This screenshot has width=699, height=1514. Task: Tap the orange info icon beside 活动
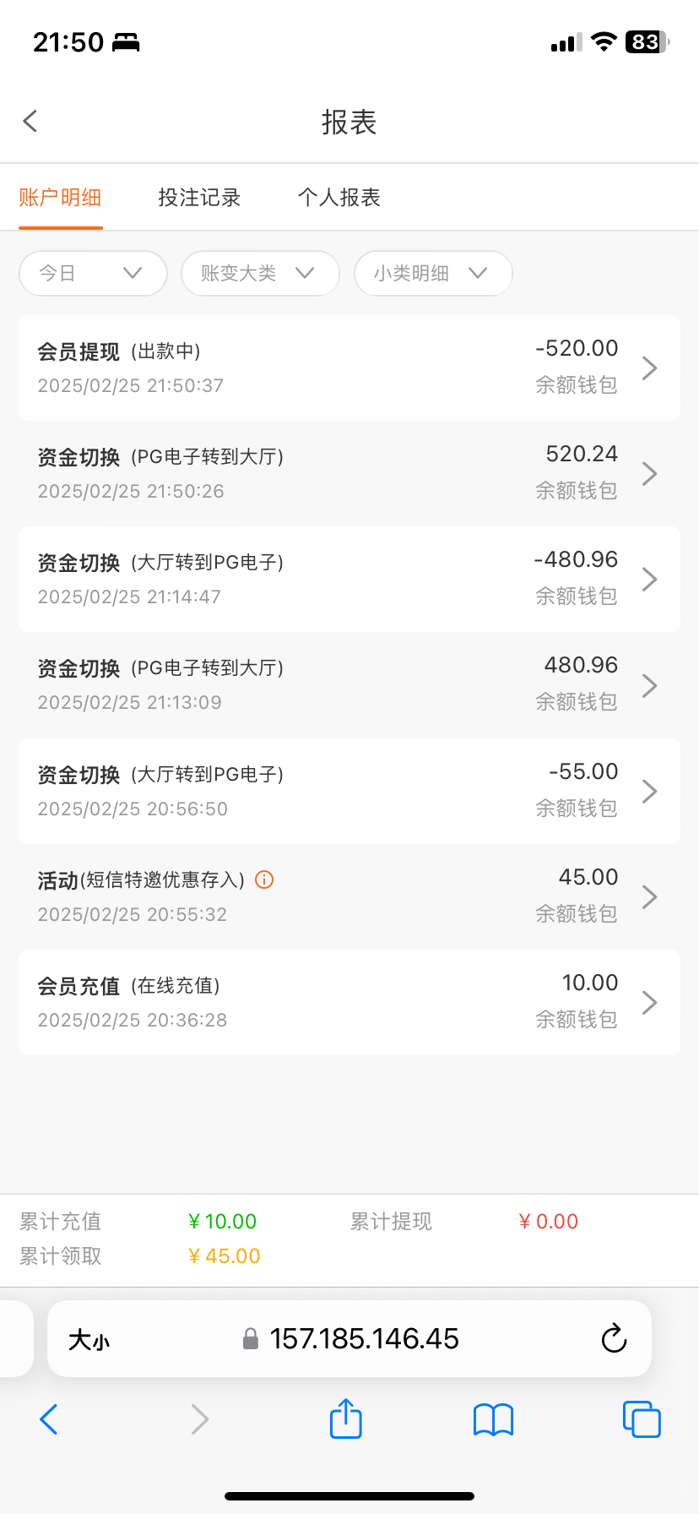[264, 880]
